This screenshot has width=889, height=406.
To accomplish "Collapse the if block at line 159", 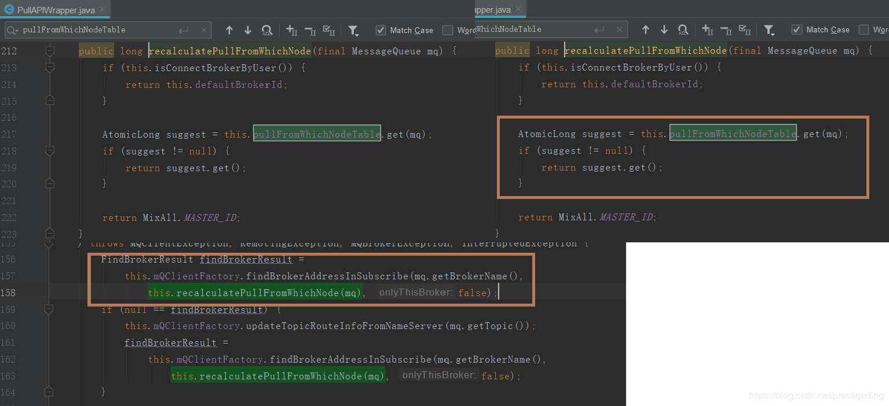I will click(x=50, y=309).
